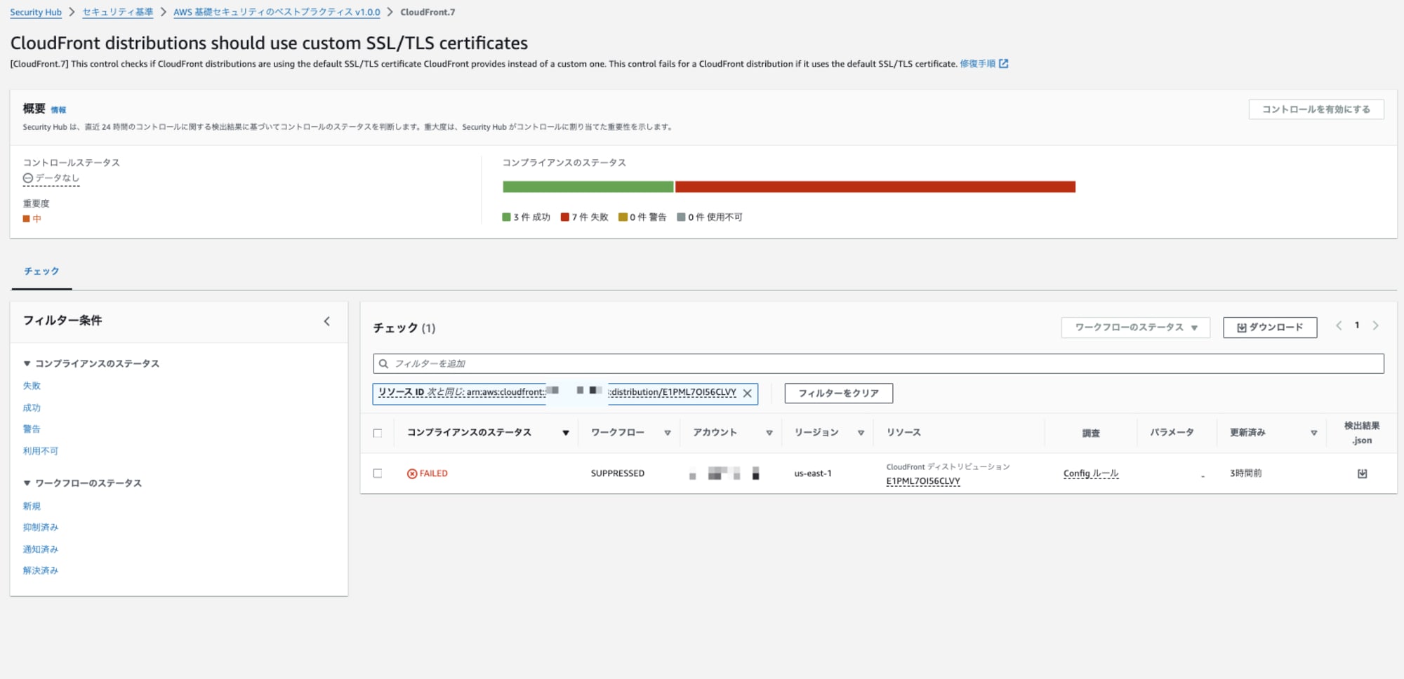This screenshot has width=1404, height=679.
Task: Click page number 1 in pagination
Action: pyautogui.click(x=1357, y=325)
